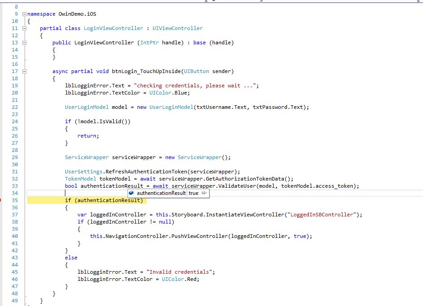The width and height of the screenshot is (423, 306).
Task: Click the 'true' value in the data tip
Action: click(193, 193)
